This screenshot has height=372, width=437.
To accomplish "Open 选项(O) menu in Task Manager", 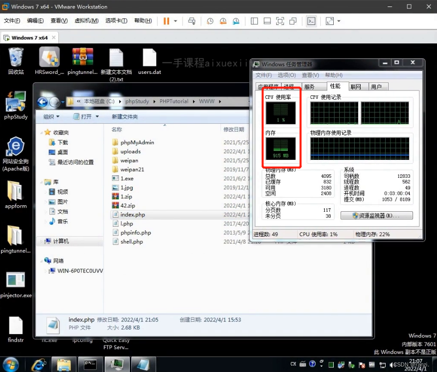I will tap(286, 75).
